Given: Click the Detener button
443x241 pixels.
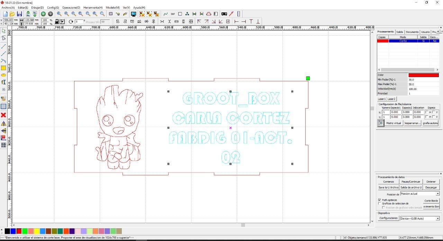Looking at the screenshot, I should coord(431,182).
